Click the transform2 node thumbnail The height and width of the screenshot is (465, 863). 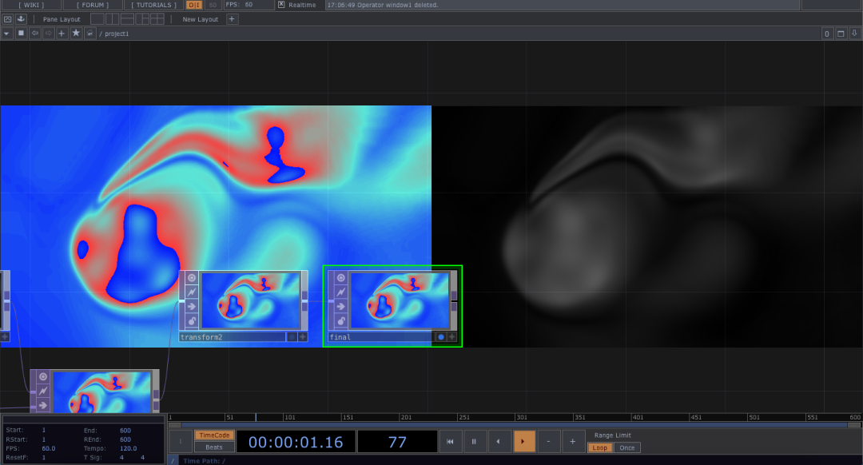click(x=250, y=300)
